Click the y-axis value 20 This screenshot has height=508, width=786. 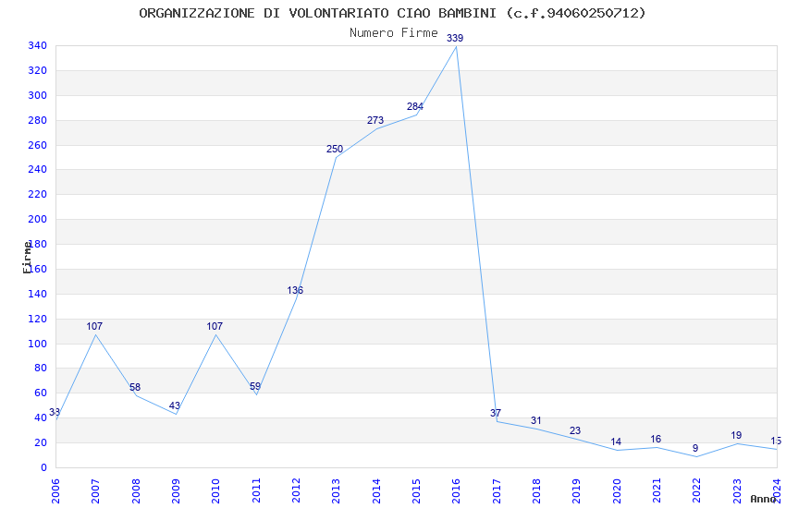[x=41, y=443]
